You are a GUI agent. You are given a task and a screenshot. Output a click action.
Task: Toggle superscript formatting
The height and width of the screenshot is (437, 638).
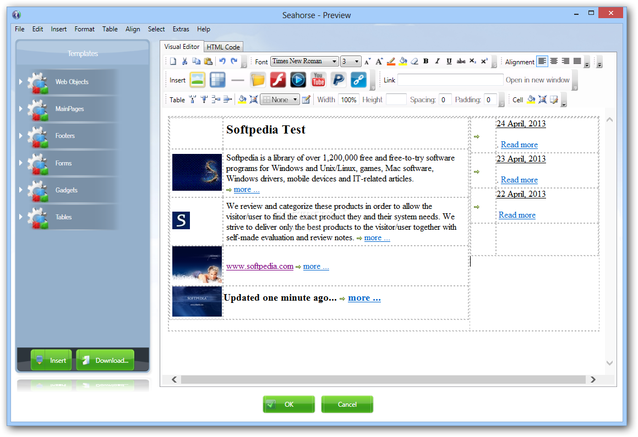484,62
